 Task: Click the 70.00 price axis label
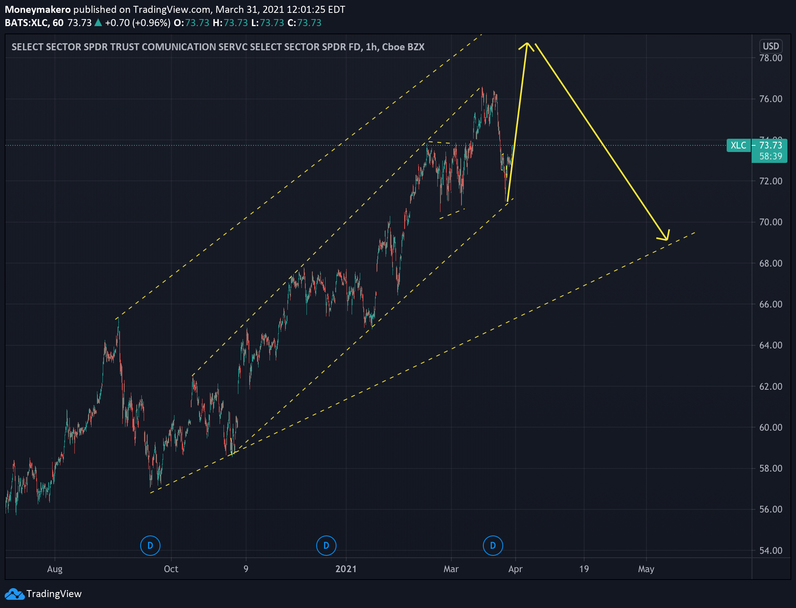click(x=771, y=222)
